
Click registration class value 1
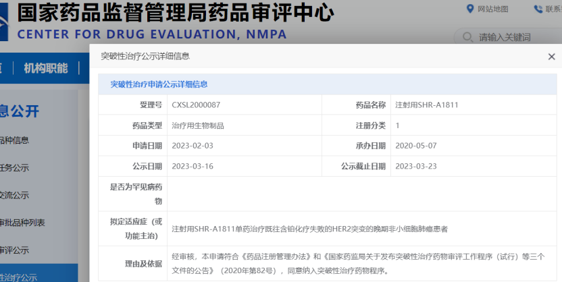click(397, 125)
